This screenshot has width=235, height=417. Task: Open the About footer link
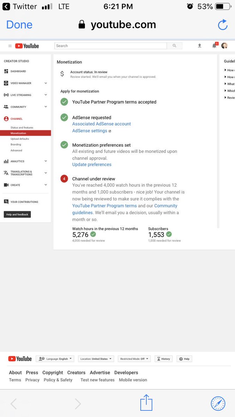[15, 373]
